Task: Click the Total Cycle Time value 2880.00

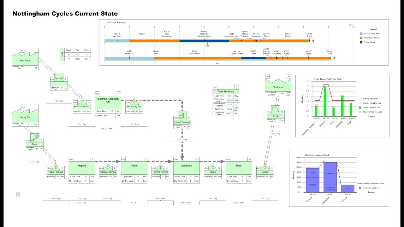Action: (229, 113)
